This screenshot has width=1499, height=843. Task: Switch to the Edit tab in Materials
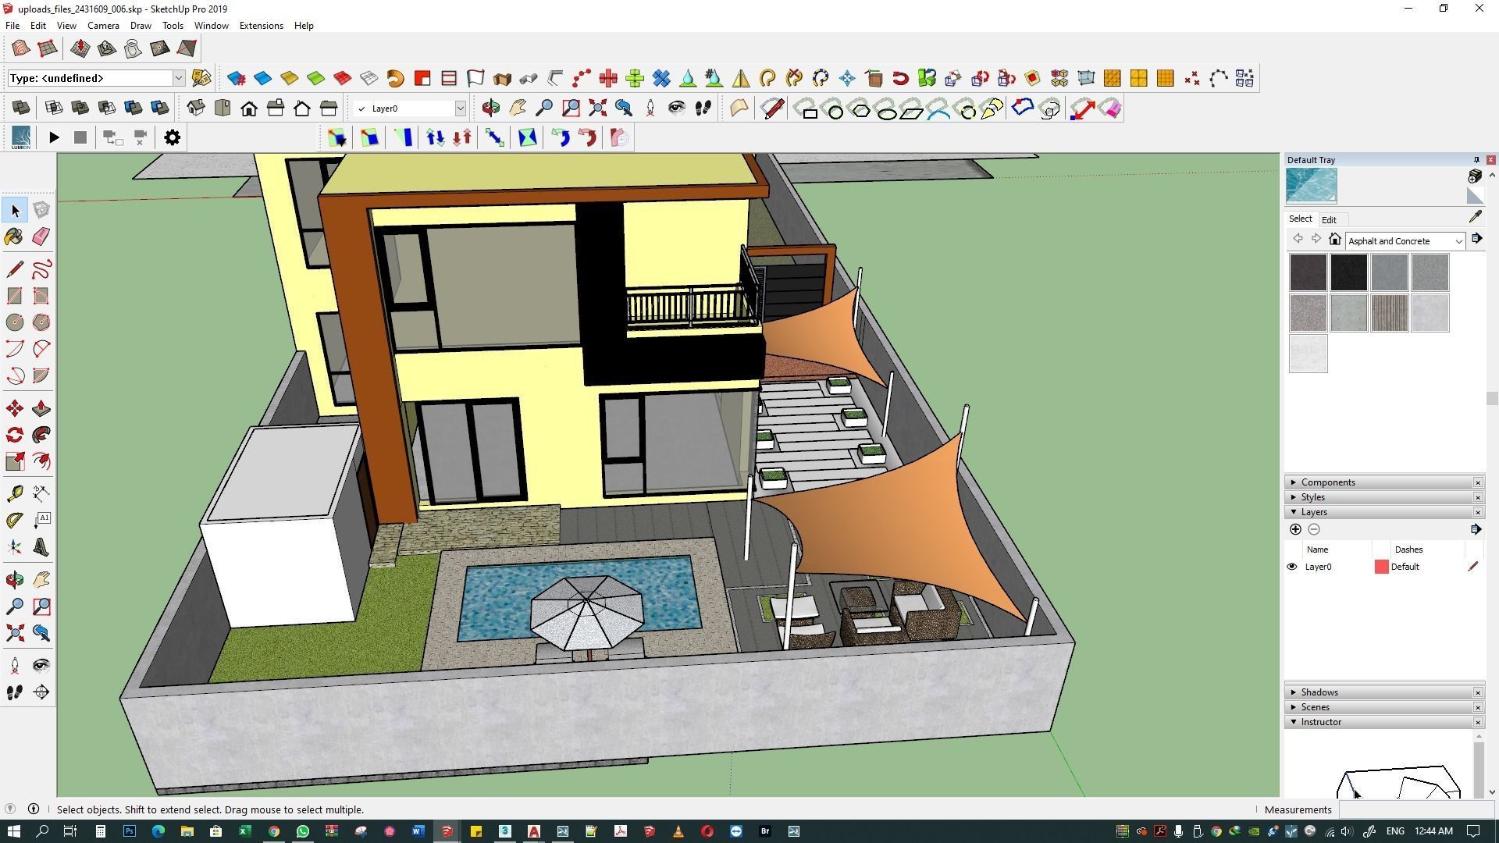(1329, 220)
